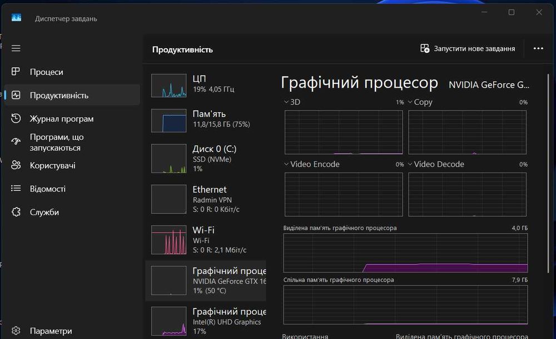Click the Використання label at bottom

[305, 336]
